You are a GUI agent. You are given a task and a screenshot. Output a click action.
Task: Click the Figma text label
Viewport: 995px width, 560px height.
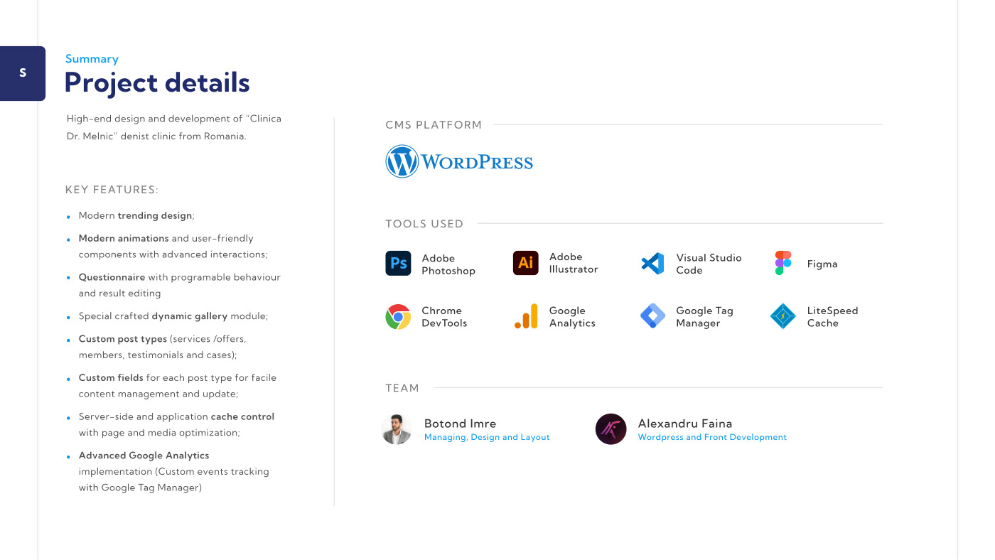point(822,264)
